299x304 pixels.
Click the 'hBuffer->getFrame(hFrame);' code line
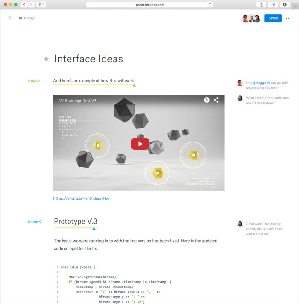click(93, 277)
